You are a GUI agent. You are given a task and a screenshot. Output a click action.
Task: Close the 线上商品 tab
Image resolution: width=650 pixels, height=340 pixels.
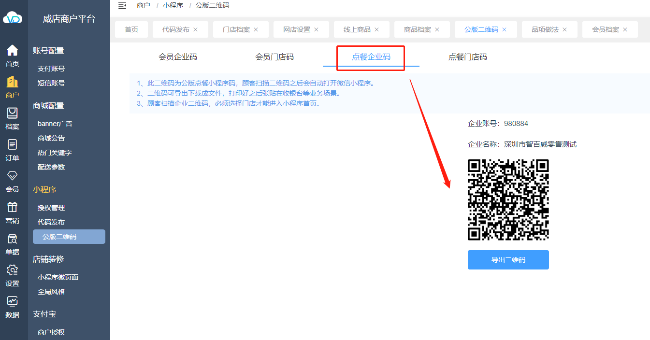(377, 29)
